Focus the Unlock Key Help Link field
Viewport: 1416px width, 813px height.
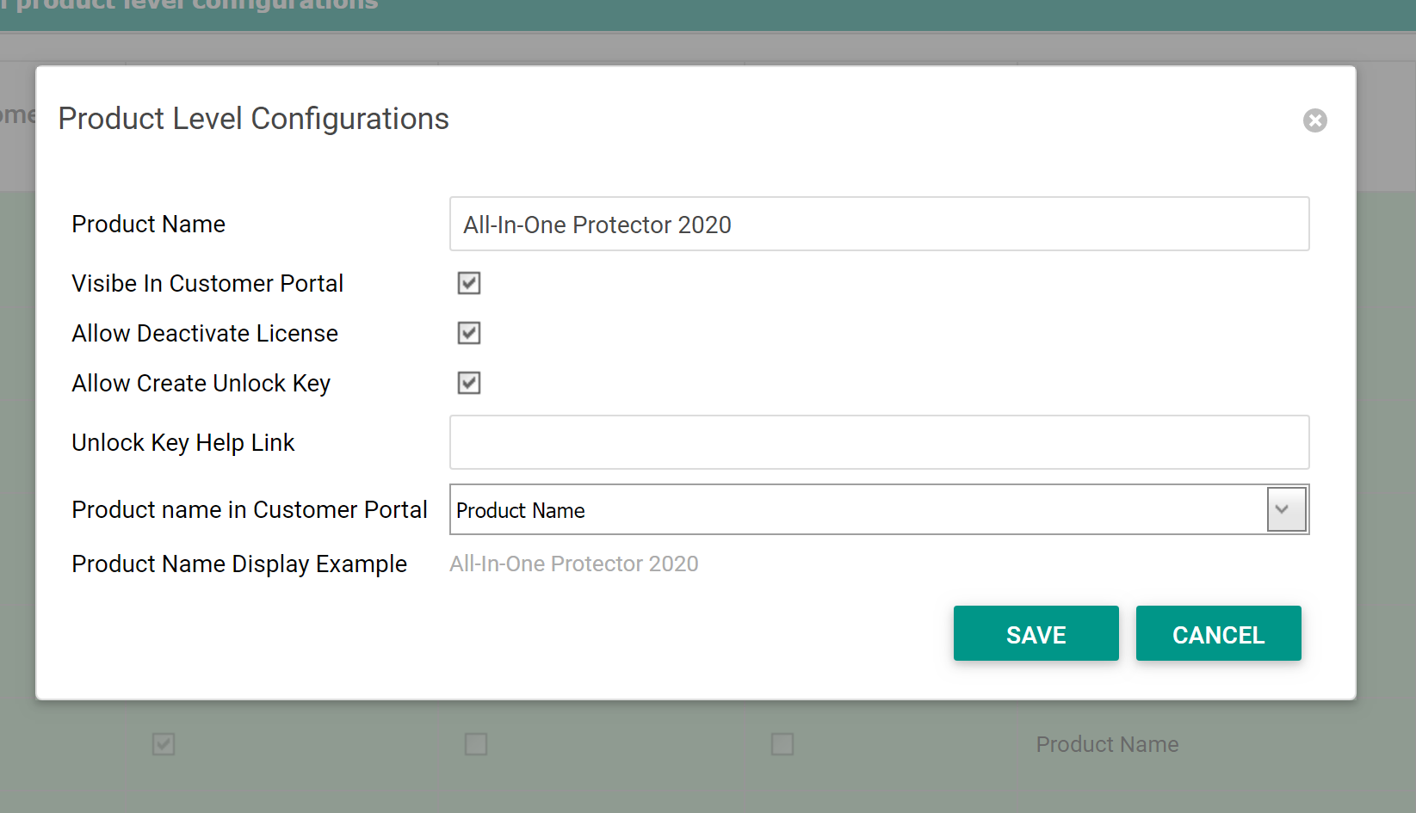click(878, 442)
